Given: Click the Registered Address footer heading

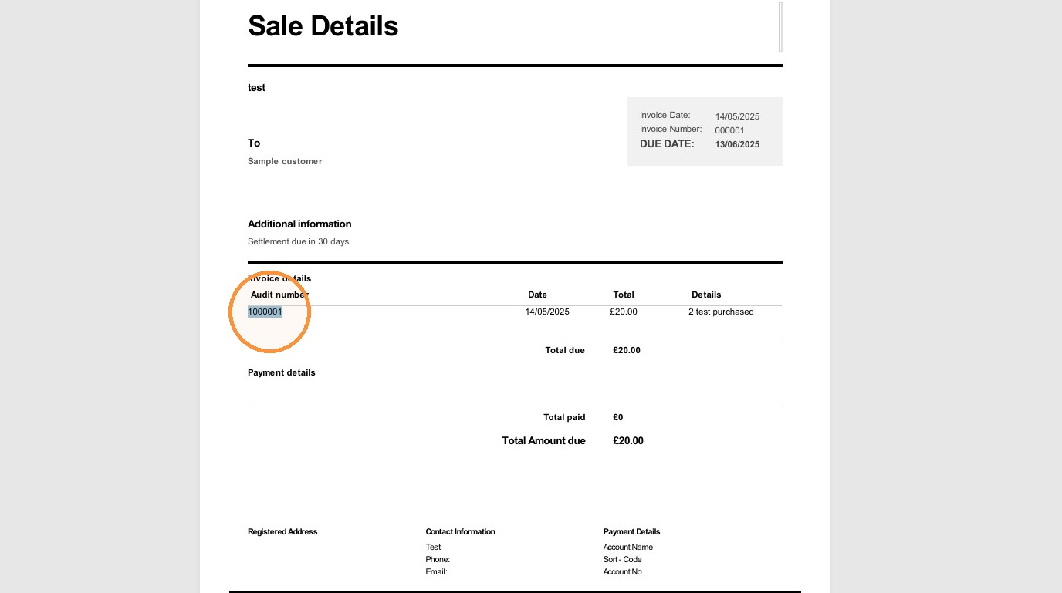Looking at the screenshot, I should 282,531.
